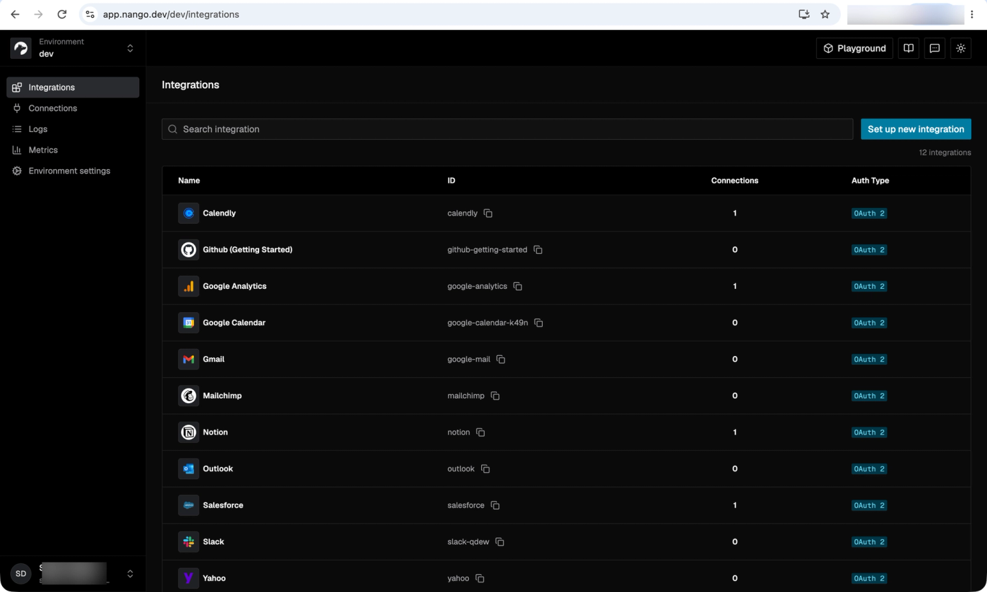
Task: Copy the salesforce ID
Action: tap(495, 505)
